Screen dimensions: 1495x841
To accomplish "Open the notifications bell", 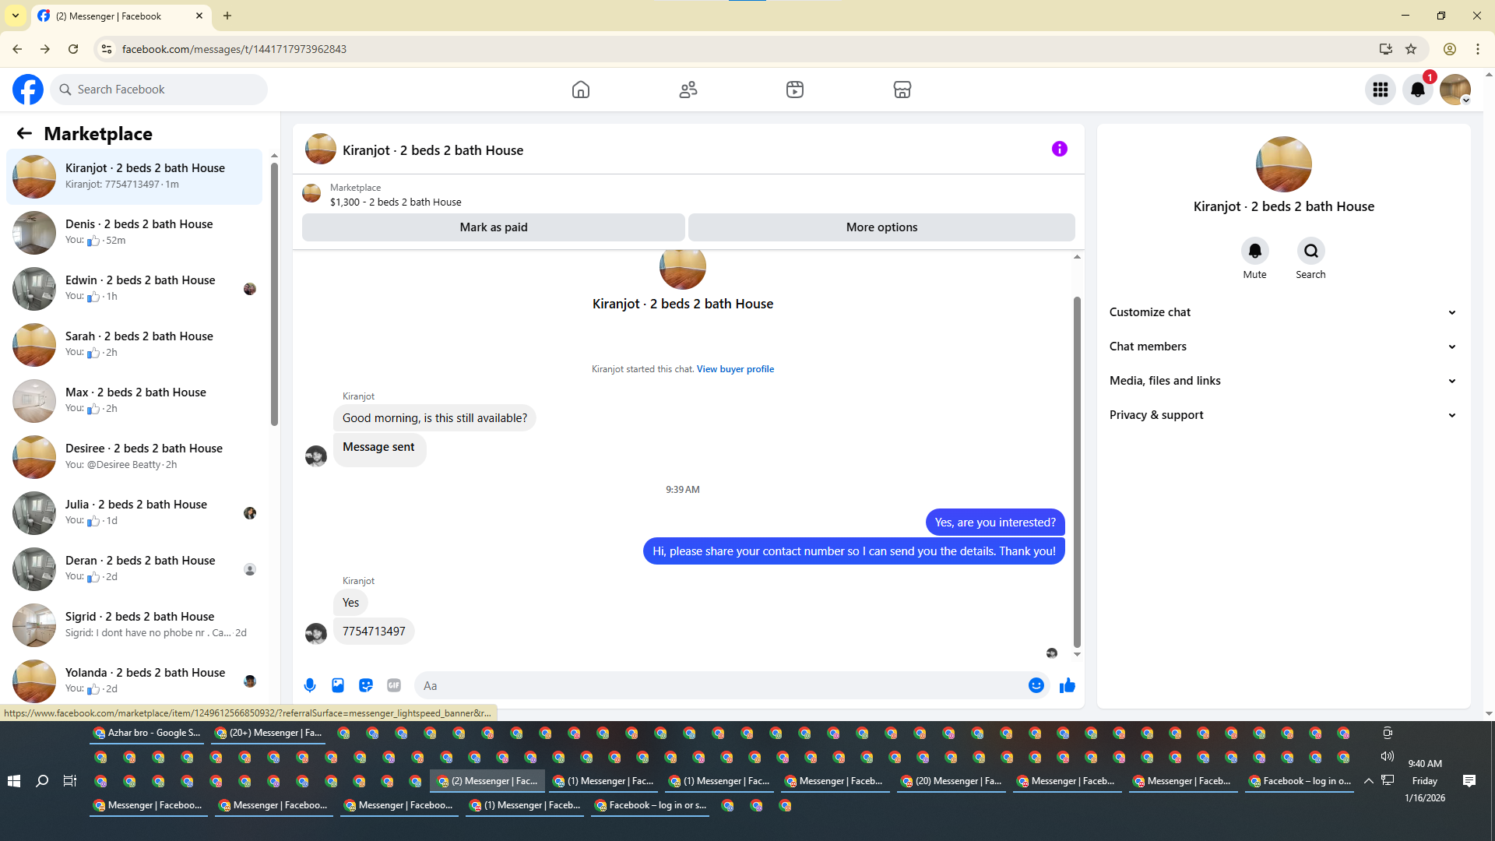I will (1417, 90).
